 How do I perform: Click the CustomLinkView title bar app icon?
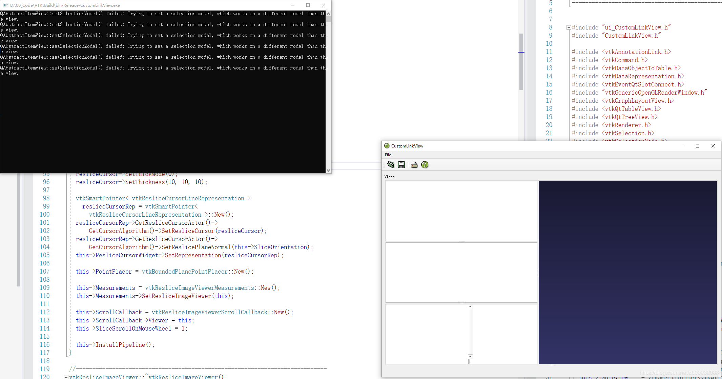pyautogui.click(x=387, y=146)
